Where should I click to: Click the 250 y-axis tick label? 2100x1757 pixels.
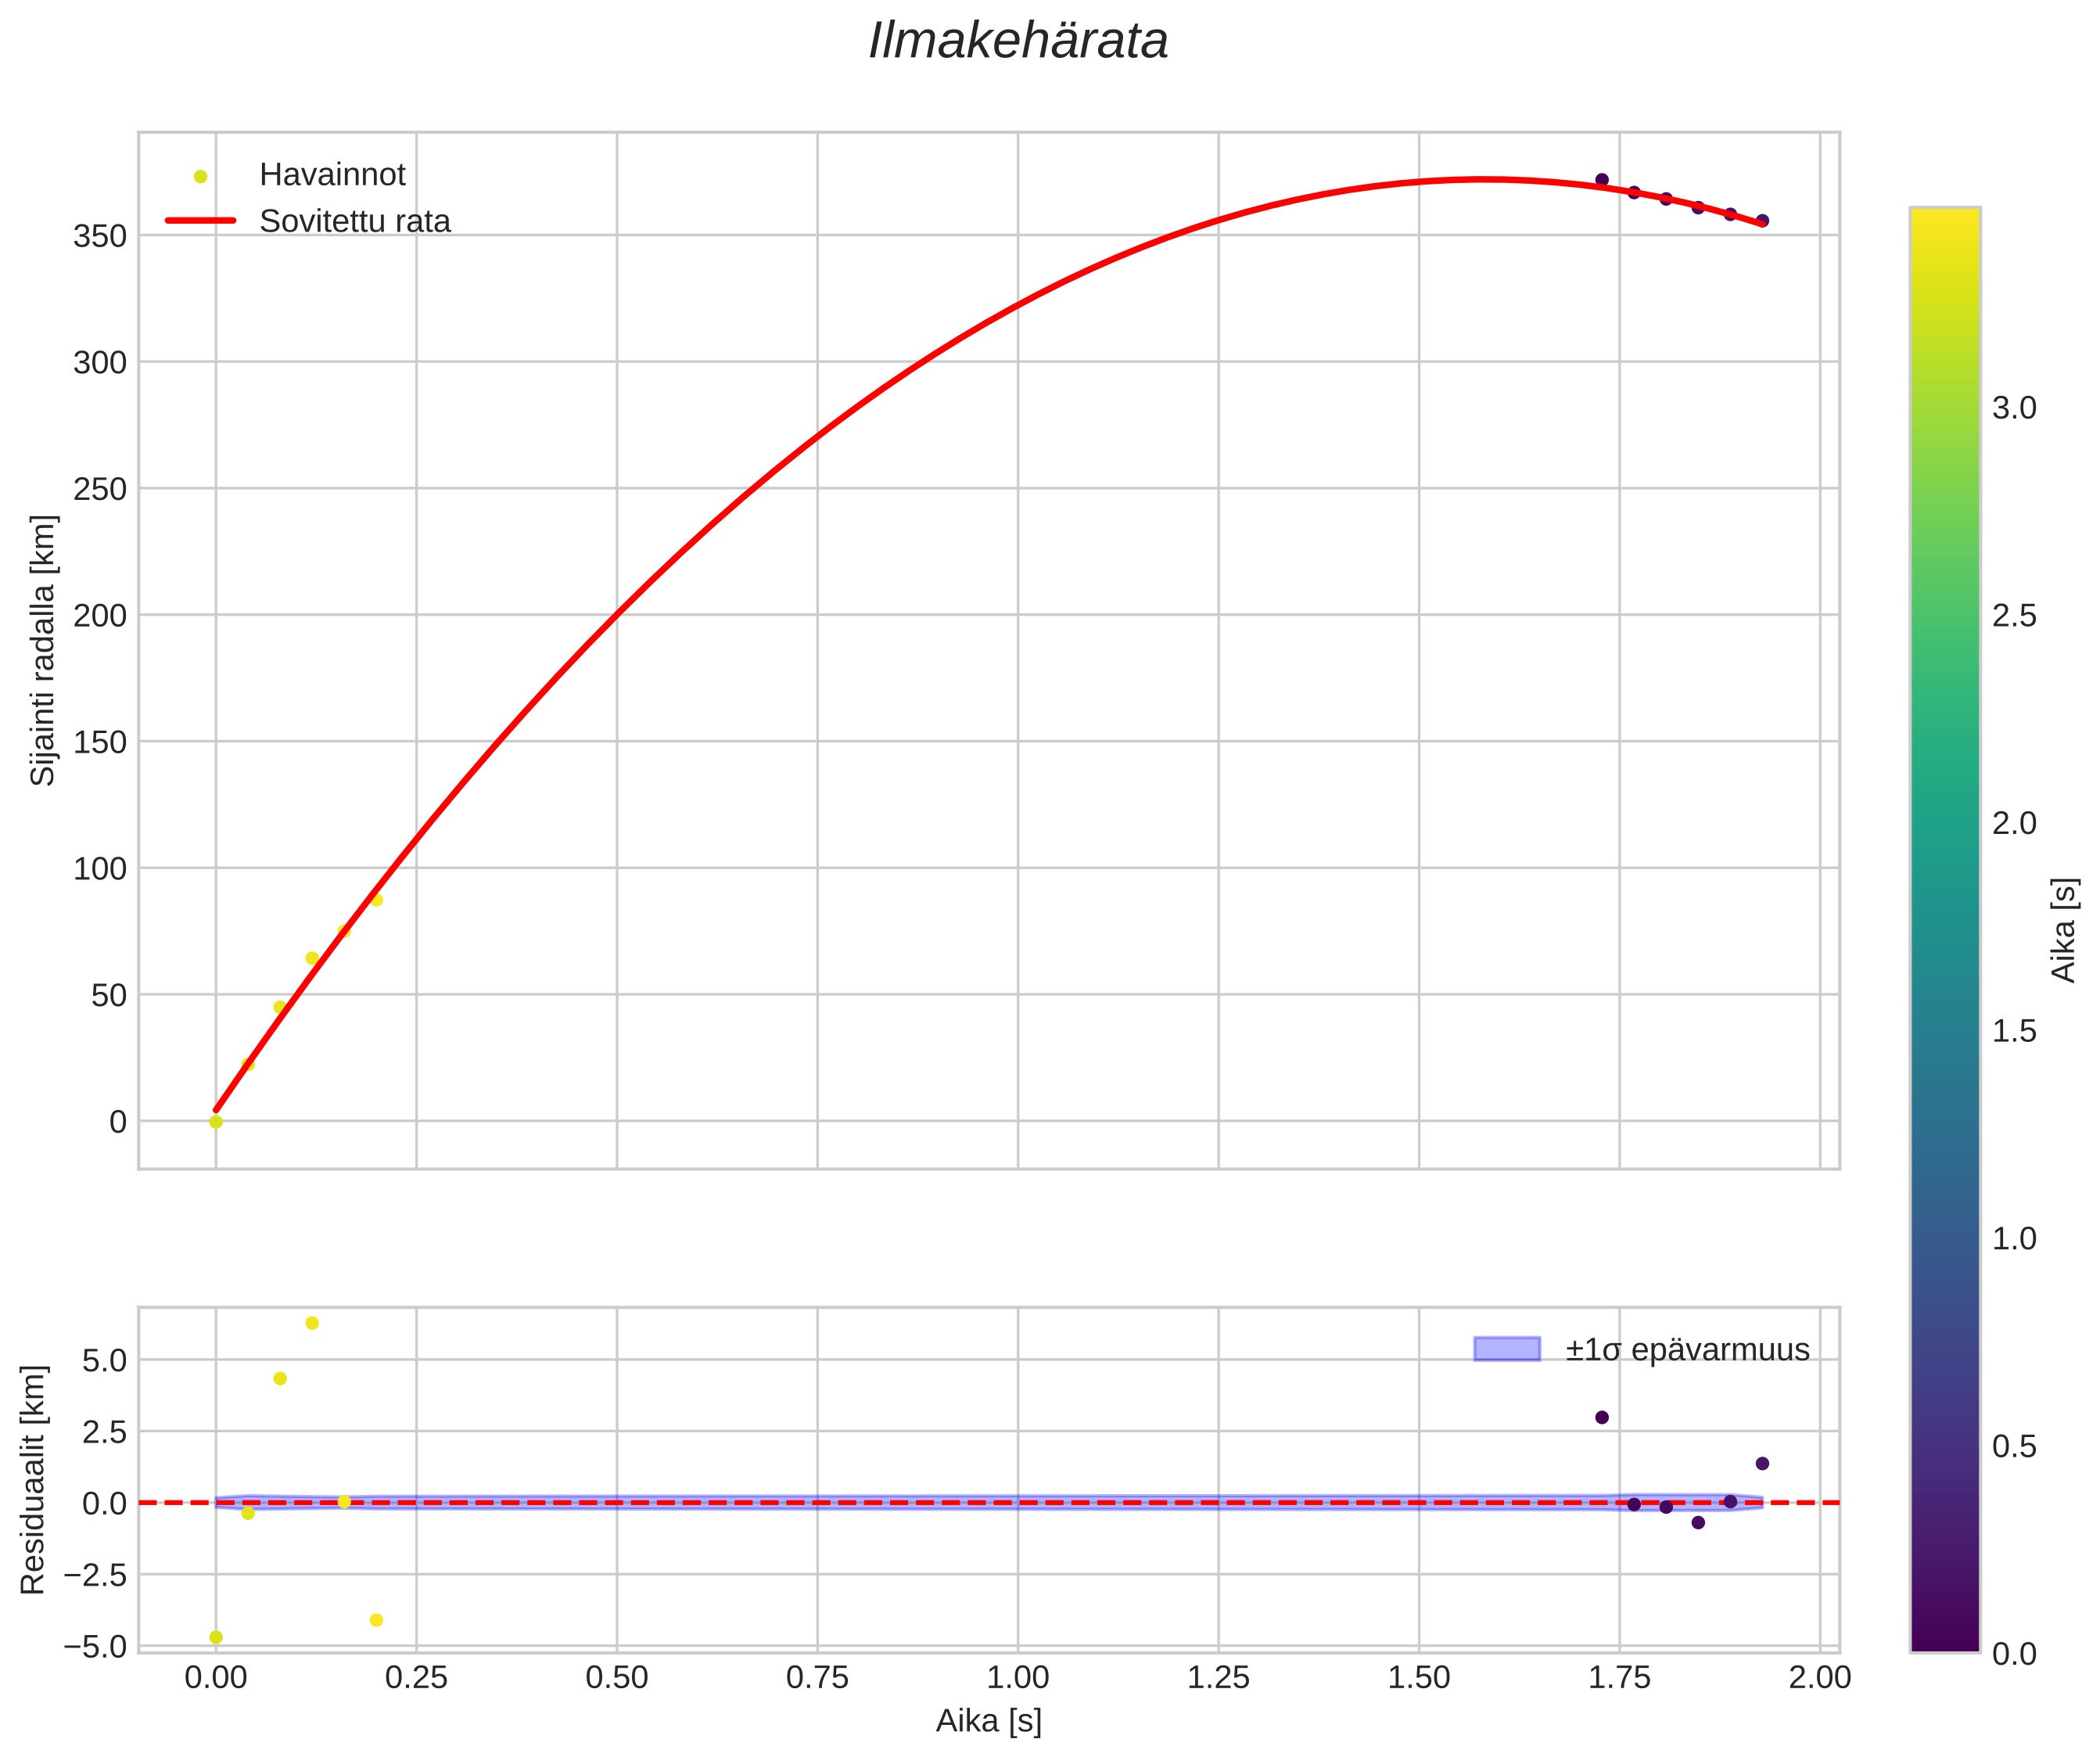coord(100,489)
